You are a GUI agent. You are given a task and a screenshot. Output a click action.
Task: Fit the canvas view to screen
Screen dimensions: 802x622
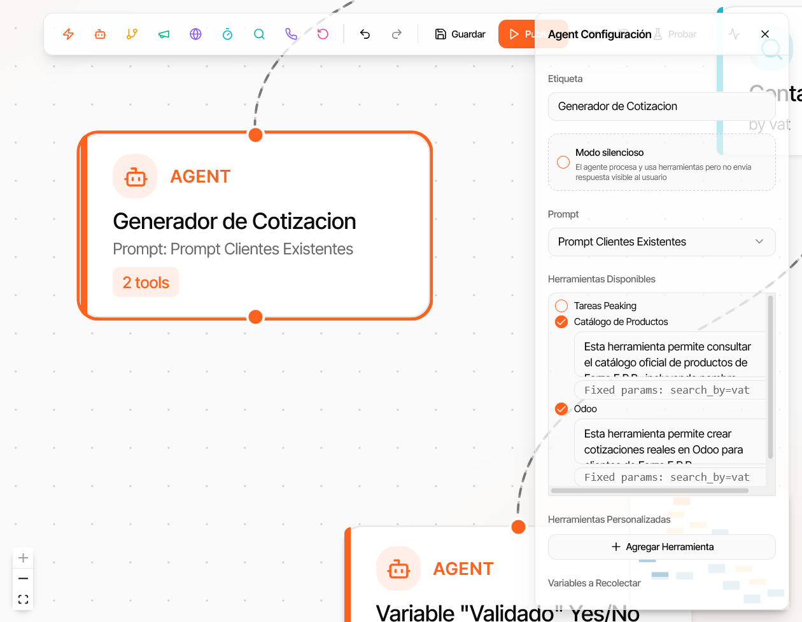pyautogui.click(x=23, y=599)
